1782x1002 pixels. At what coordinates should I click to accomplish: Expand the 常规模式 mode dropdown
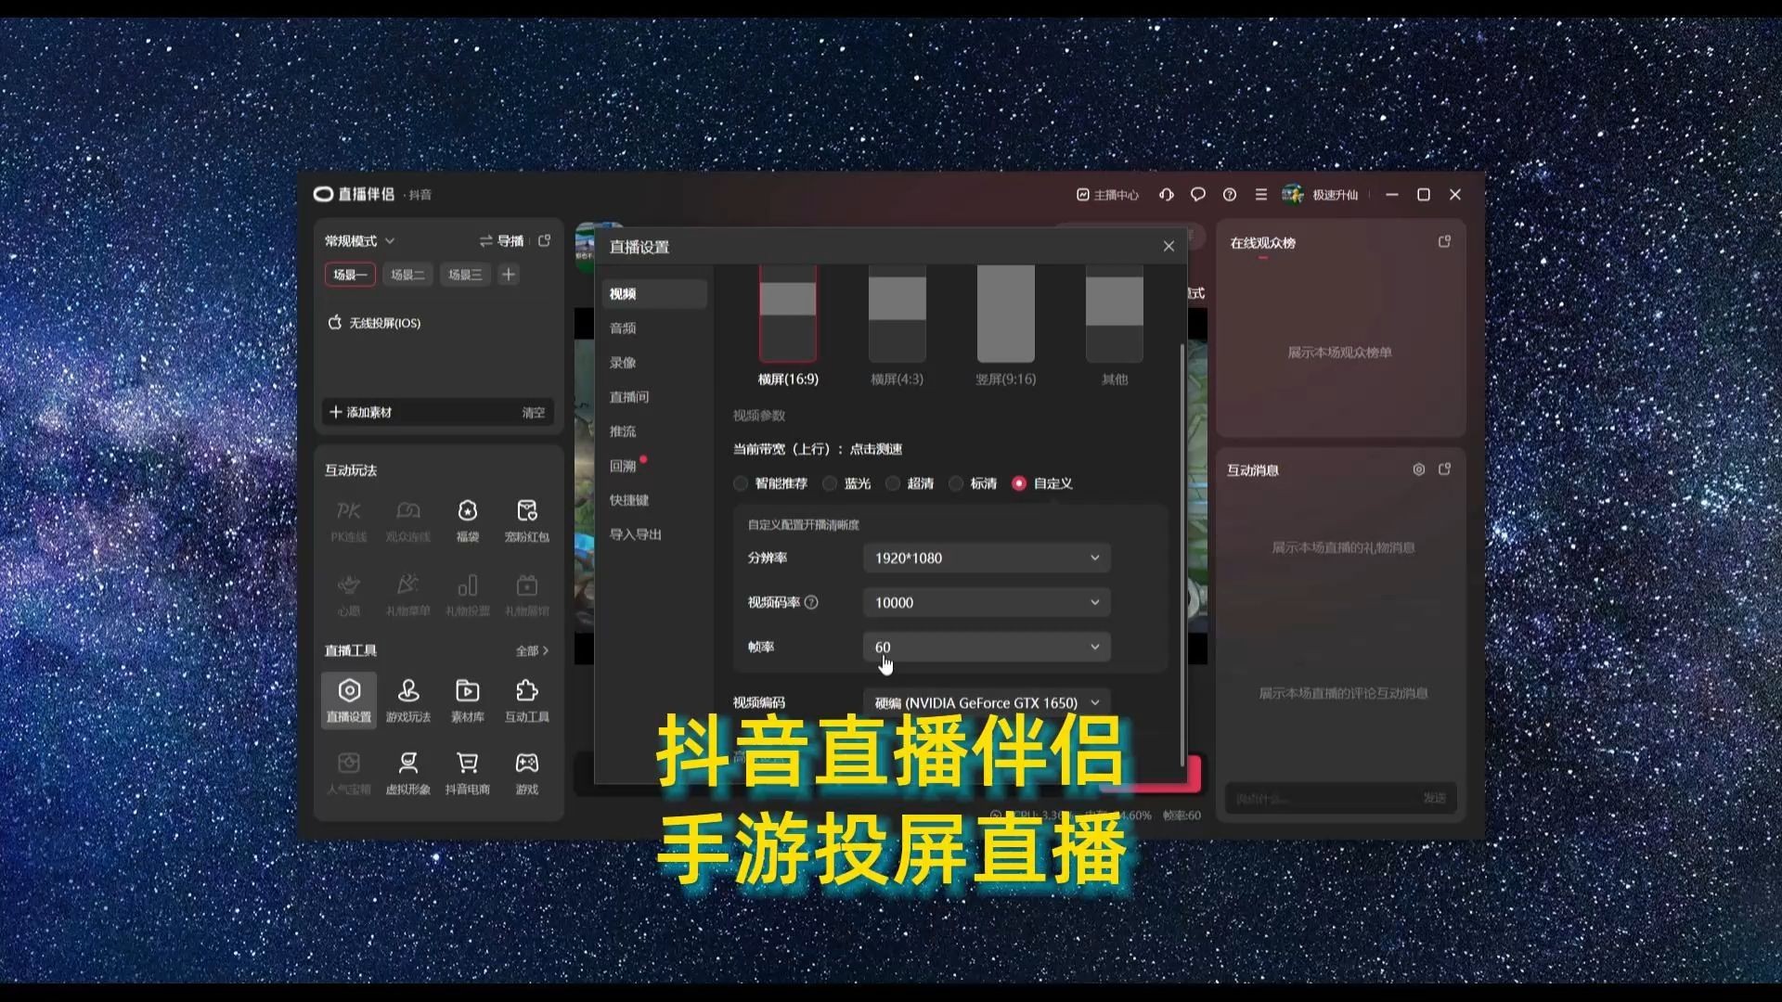(360, 241)
